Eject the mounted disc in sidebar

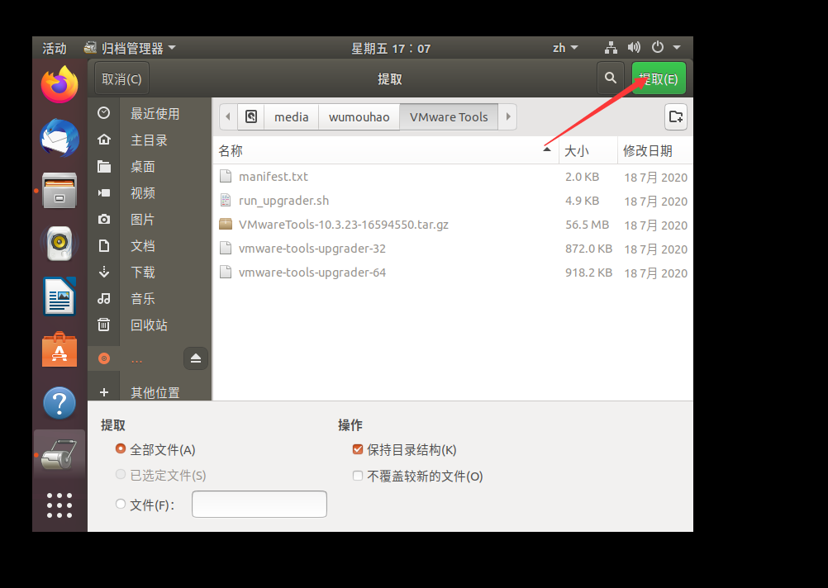pos(195,358)
